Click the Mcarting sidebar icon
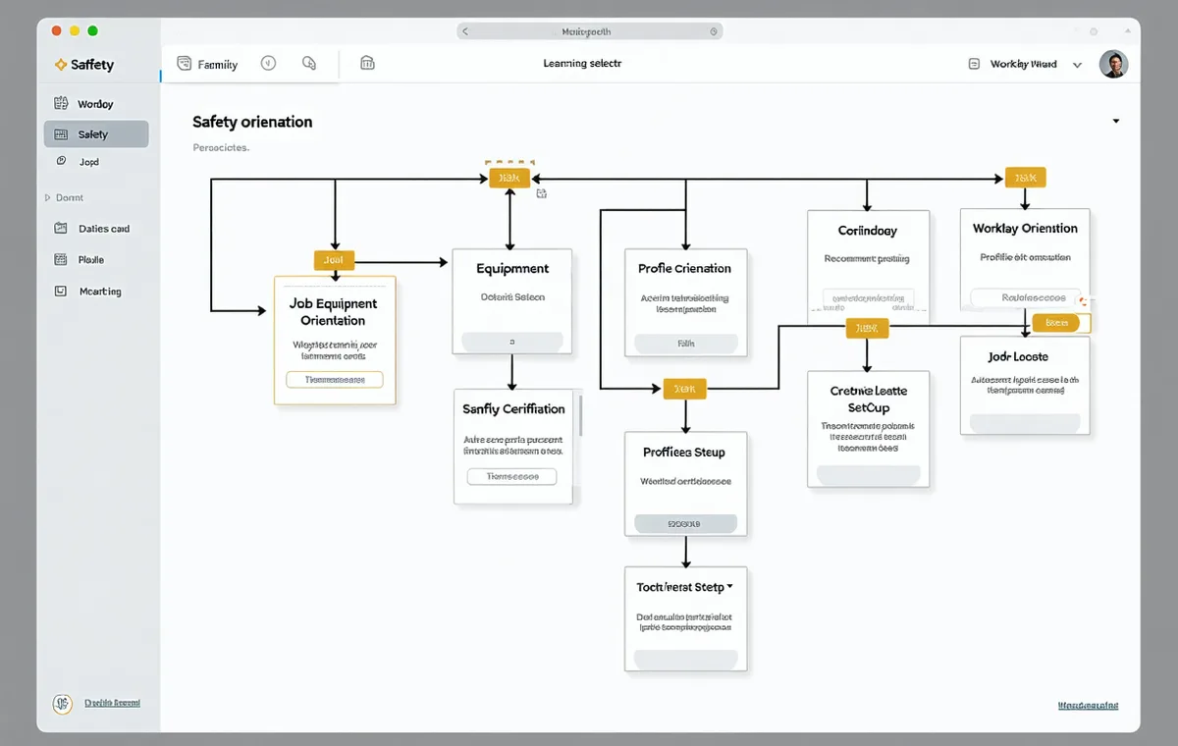This screenshot has width=1178, height=746. click(60, 291)
